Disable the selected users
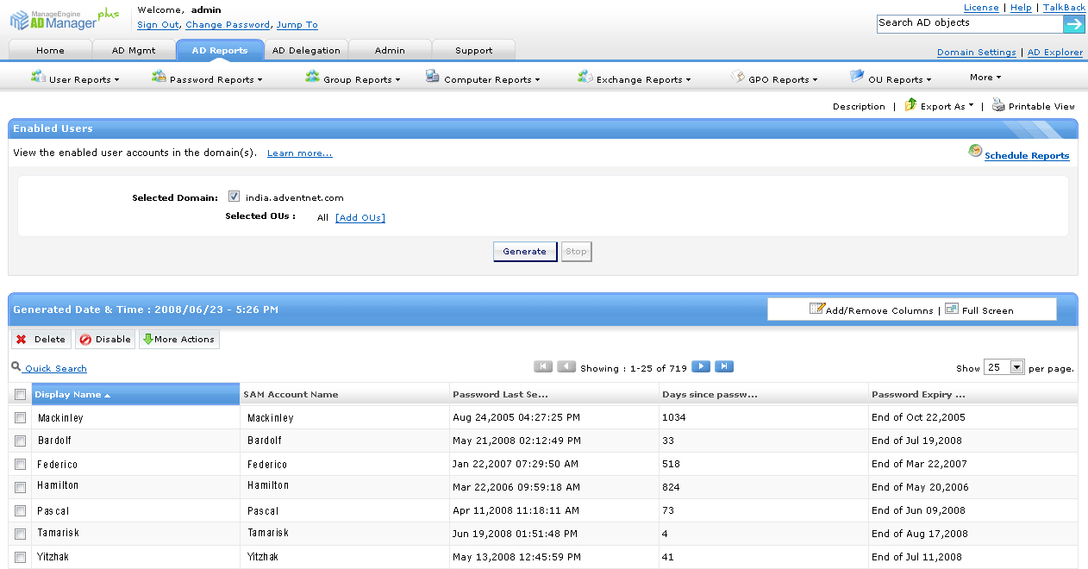Screen dimensions: 1088x569 coord(104,339)
